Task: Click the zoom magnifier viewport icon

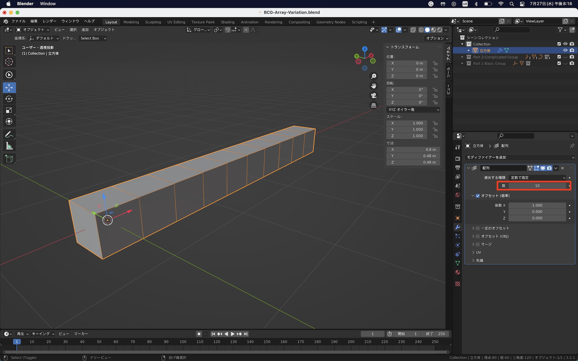Action: coord(374,76)
